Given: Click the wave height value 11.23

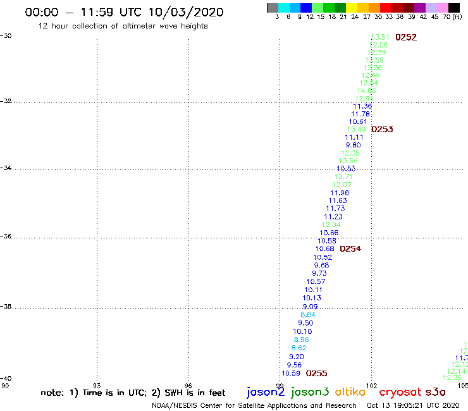Looking at the screenshot, I should pyautogui.click(x=333, y=217).
